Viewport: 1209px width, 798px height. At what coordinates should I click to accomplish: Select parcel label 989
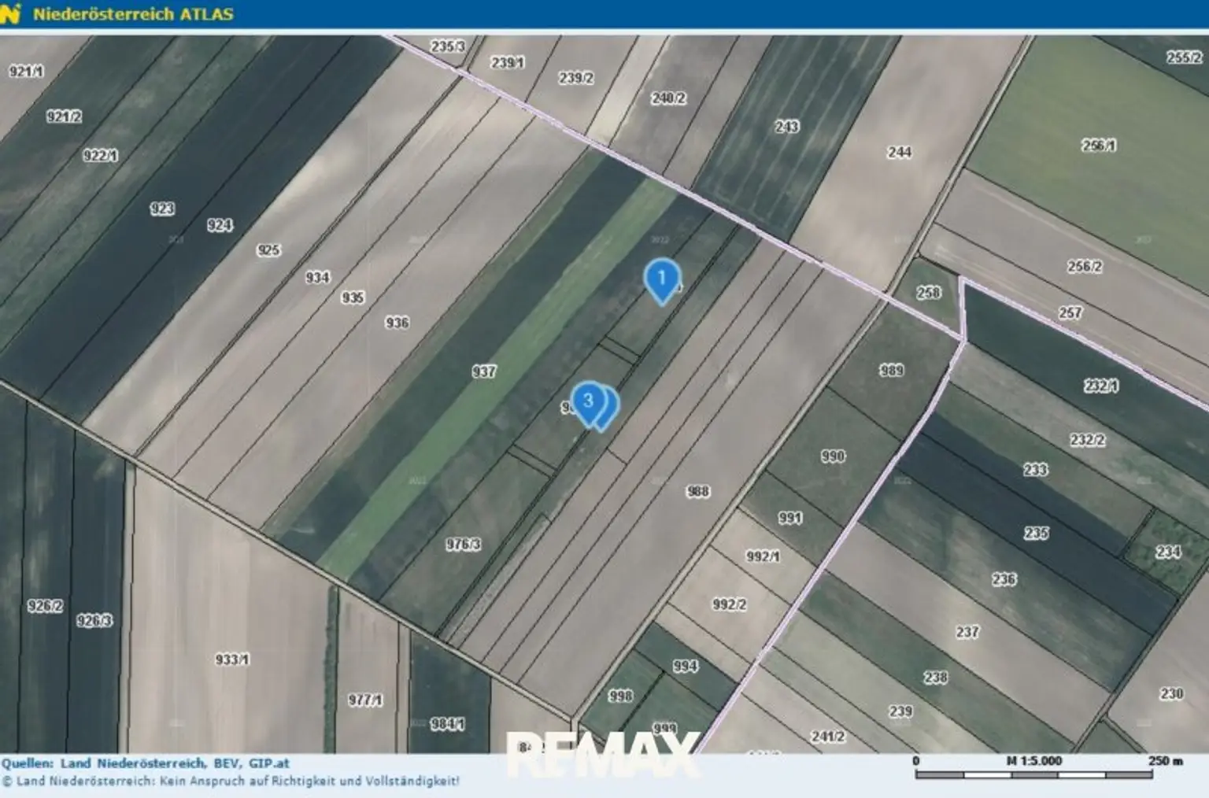click(892, 371)
